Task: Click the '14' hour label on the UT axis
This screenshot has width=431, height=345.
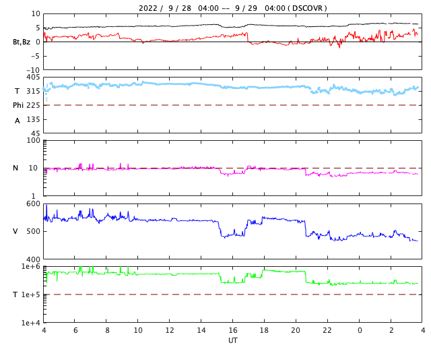Action: pyautogui.click(x=201, y=330)
